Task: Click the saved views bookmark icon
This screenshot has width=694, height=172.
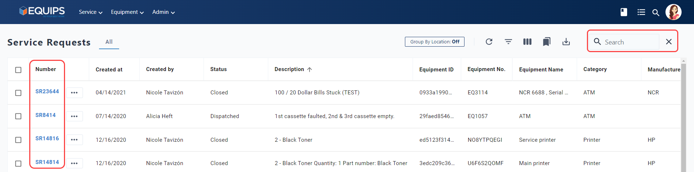Action: pos(547,42)
